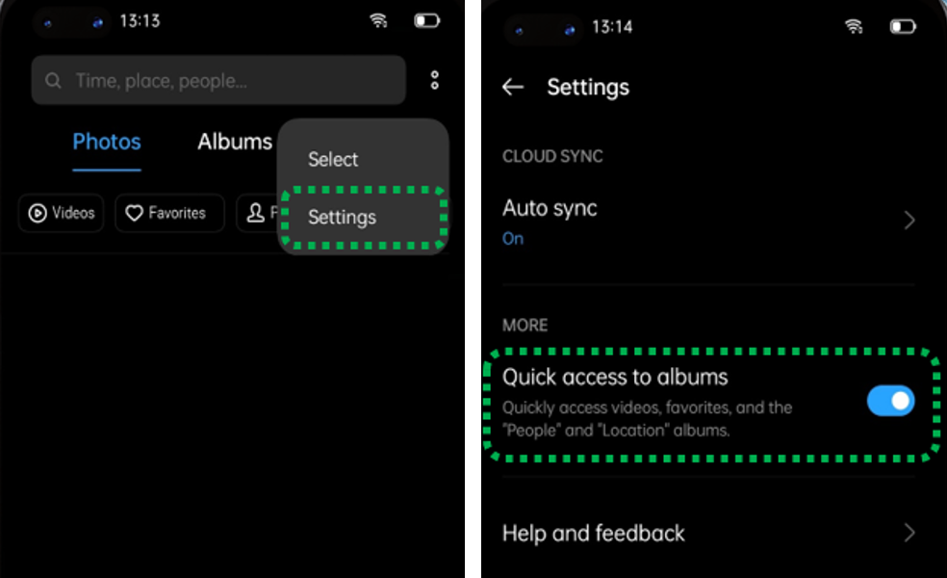The width and height of the screenshot is (947, 578).
Task: Tap the heart icon in Favorites chip
Action: click(x=134, y=213)
